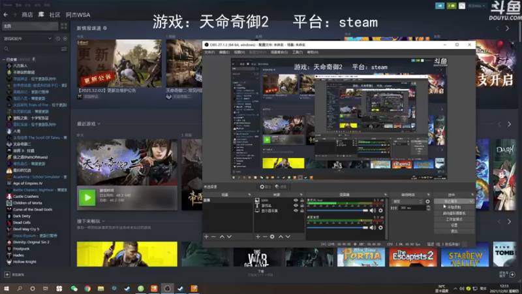Open the 帮助 menu in OBS
The height and width of the screenshot is (294, 522).
313,52
